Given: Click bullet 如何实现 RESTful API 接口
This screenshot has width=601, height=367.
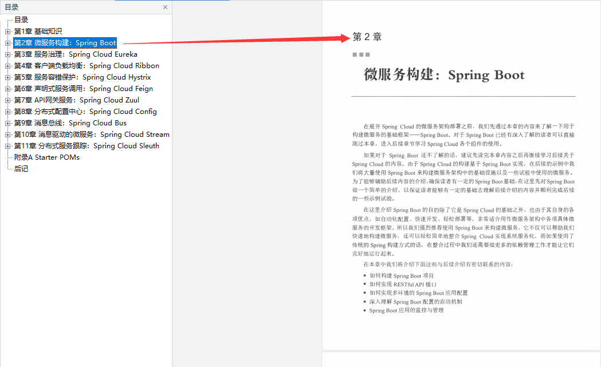Looking at the screenshot, I should point(403,284).
